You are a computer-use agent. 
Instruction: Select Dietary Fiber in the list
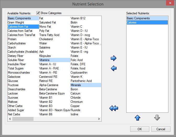(16, 56)
